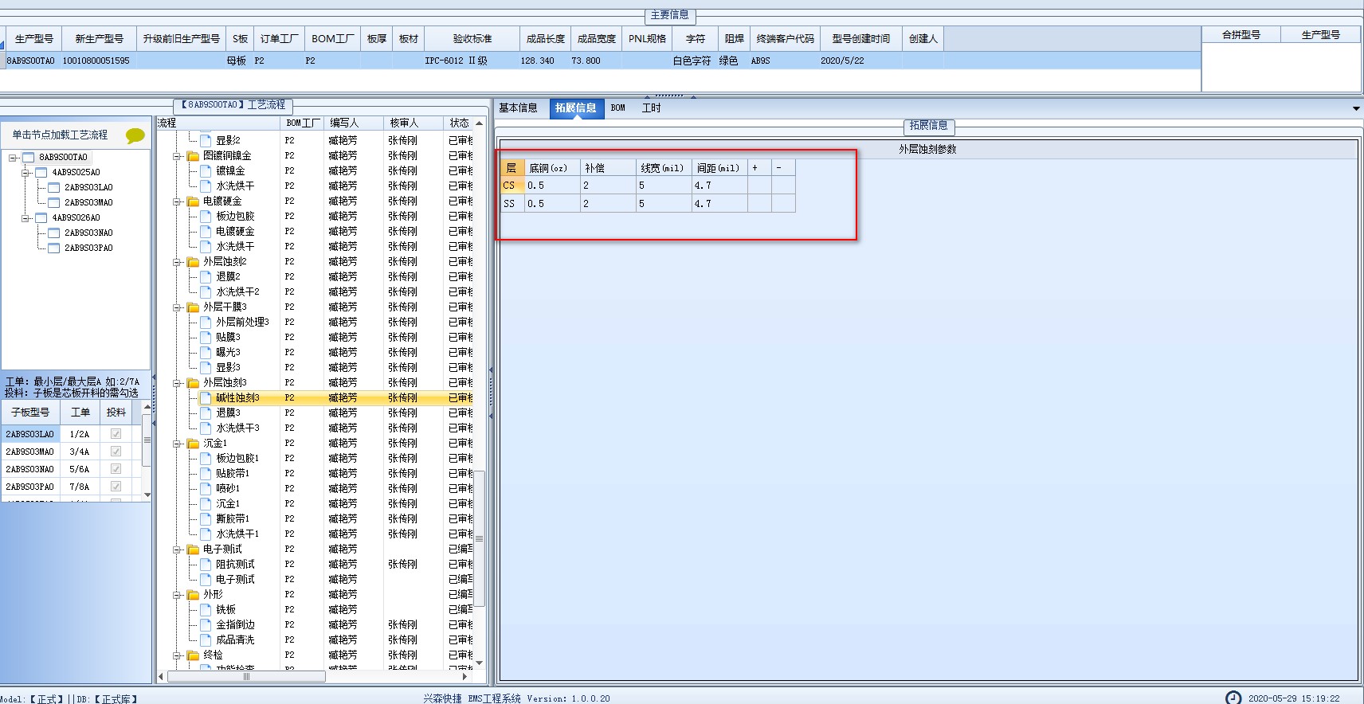Image resolution: width=1364 pixels, height=704 pixels.
Task: Click document icon beside 镀镍金
Action: tap(206, 170)
